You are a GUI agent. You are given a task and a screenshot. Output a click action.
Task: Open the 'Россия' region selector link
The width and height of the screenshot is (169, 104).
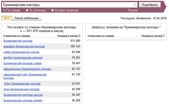[x=133, y=10]
